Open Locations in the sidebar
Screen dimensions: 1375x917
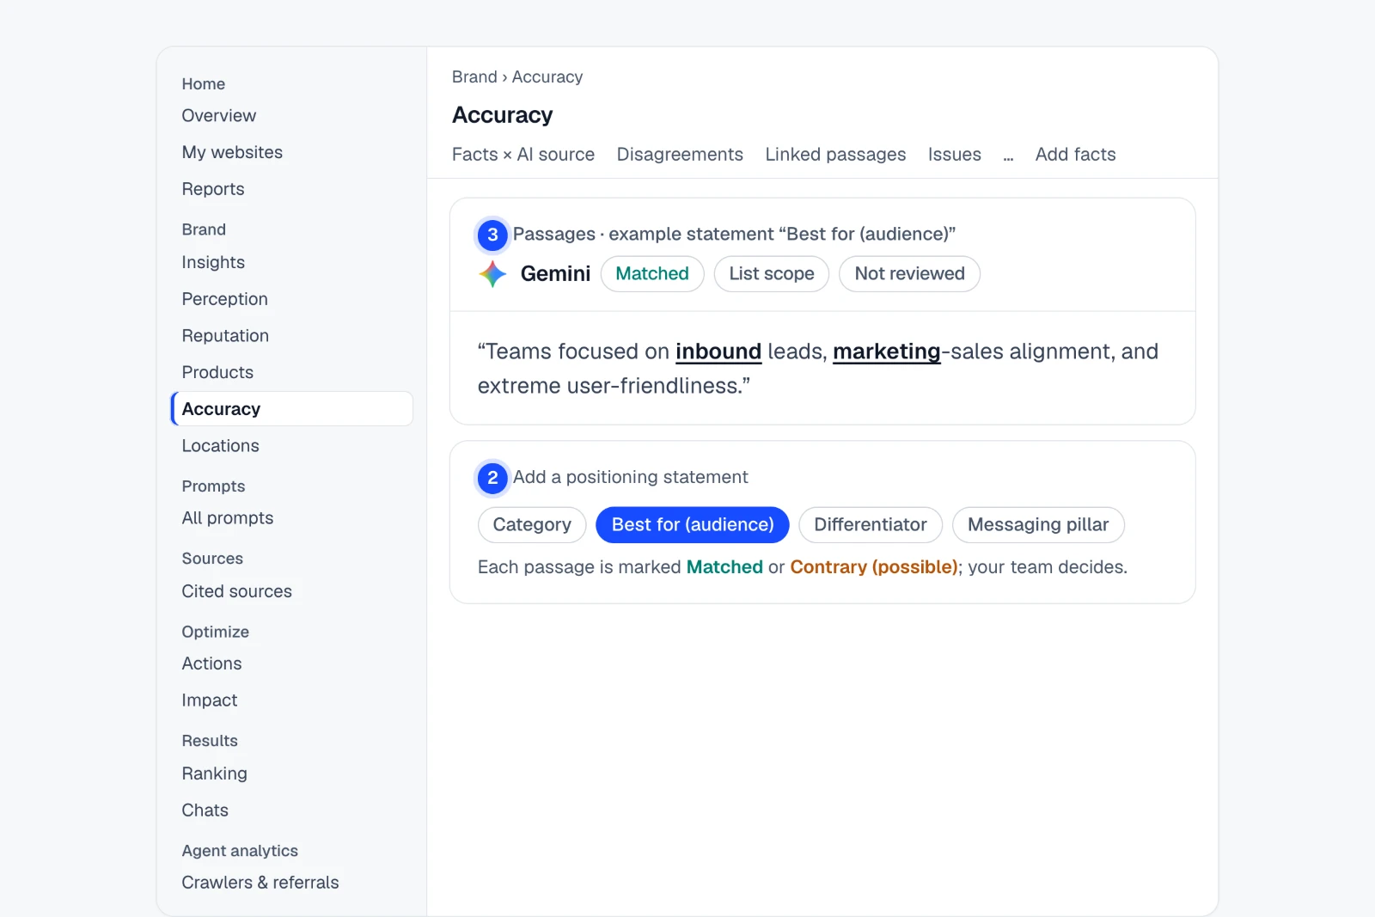(220, 446)
